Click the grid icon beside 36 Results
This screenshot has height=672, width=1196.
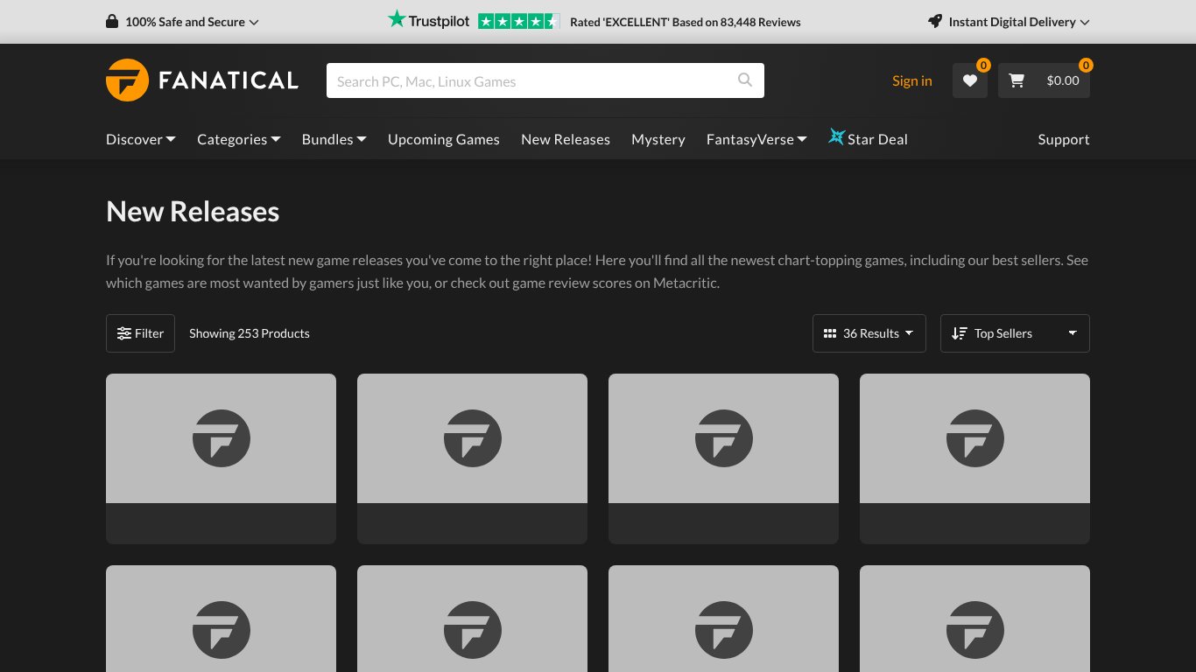pos(830,333)
